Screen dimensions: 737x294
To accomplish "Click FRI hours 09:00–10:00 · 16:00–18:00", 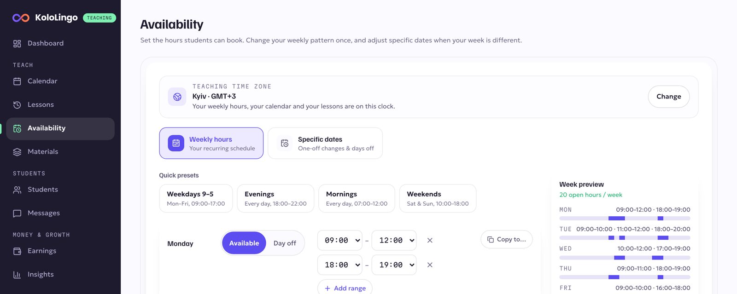I will [x=653, y=288].
